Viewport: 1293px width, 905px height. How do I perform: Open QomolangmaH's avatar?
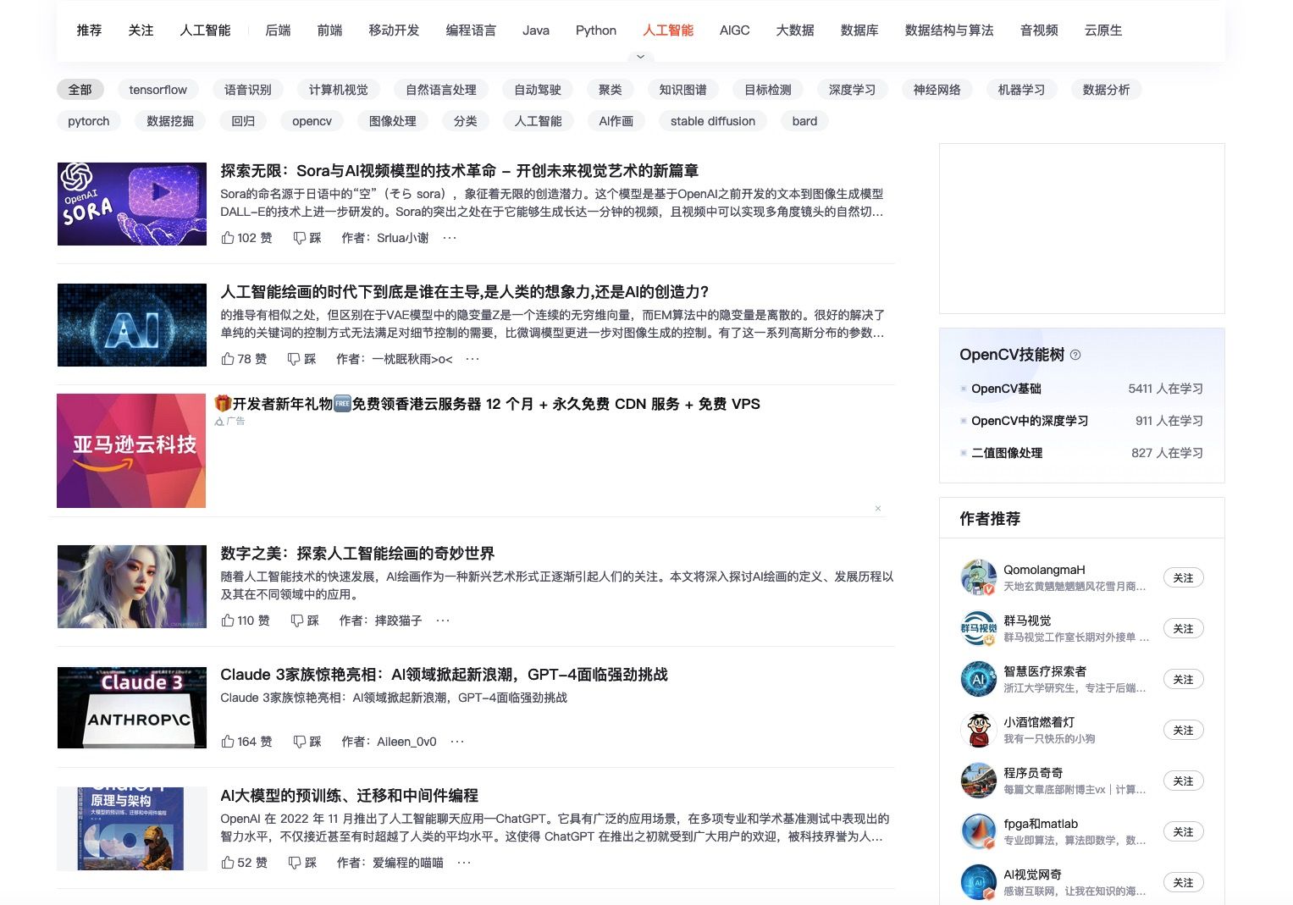978,577
